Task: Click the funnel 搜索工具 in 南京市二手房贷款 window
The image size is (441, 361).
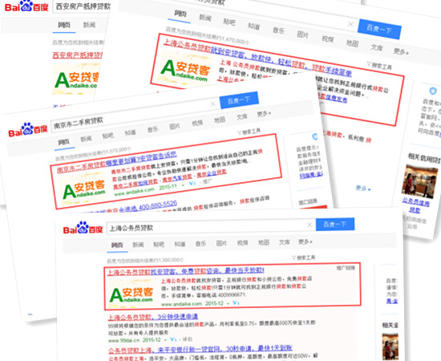Action: pos(249,132)
